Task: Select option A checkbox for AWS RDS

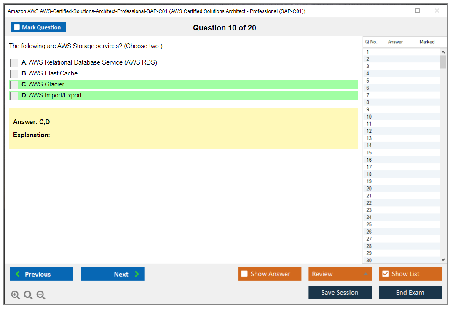Action: coord(14,63)
